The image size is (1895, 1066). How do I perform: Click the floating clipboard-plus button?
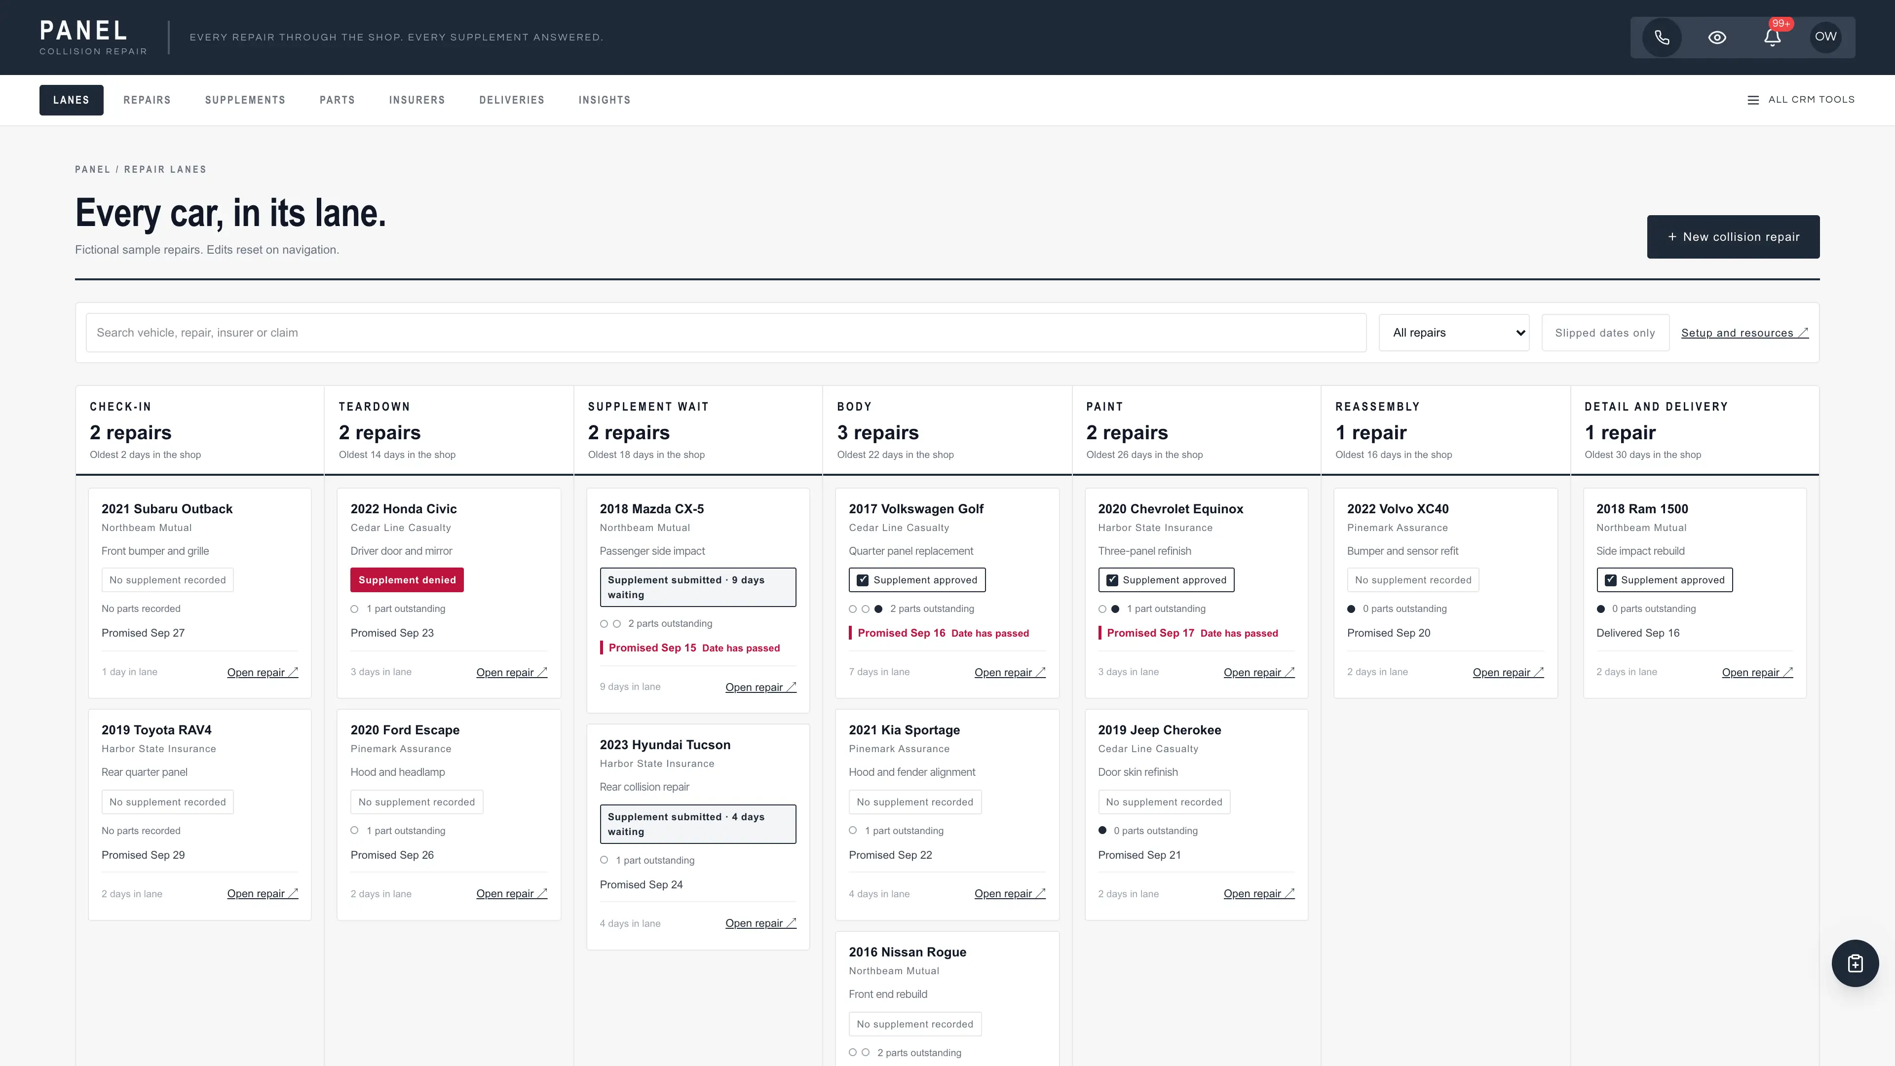[x=1856, y=963]
